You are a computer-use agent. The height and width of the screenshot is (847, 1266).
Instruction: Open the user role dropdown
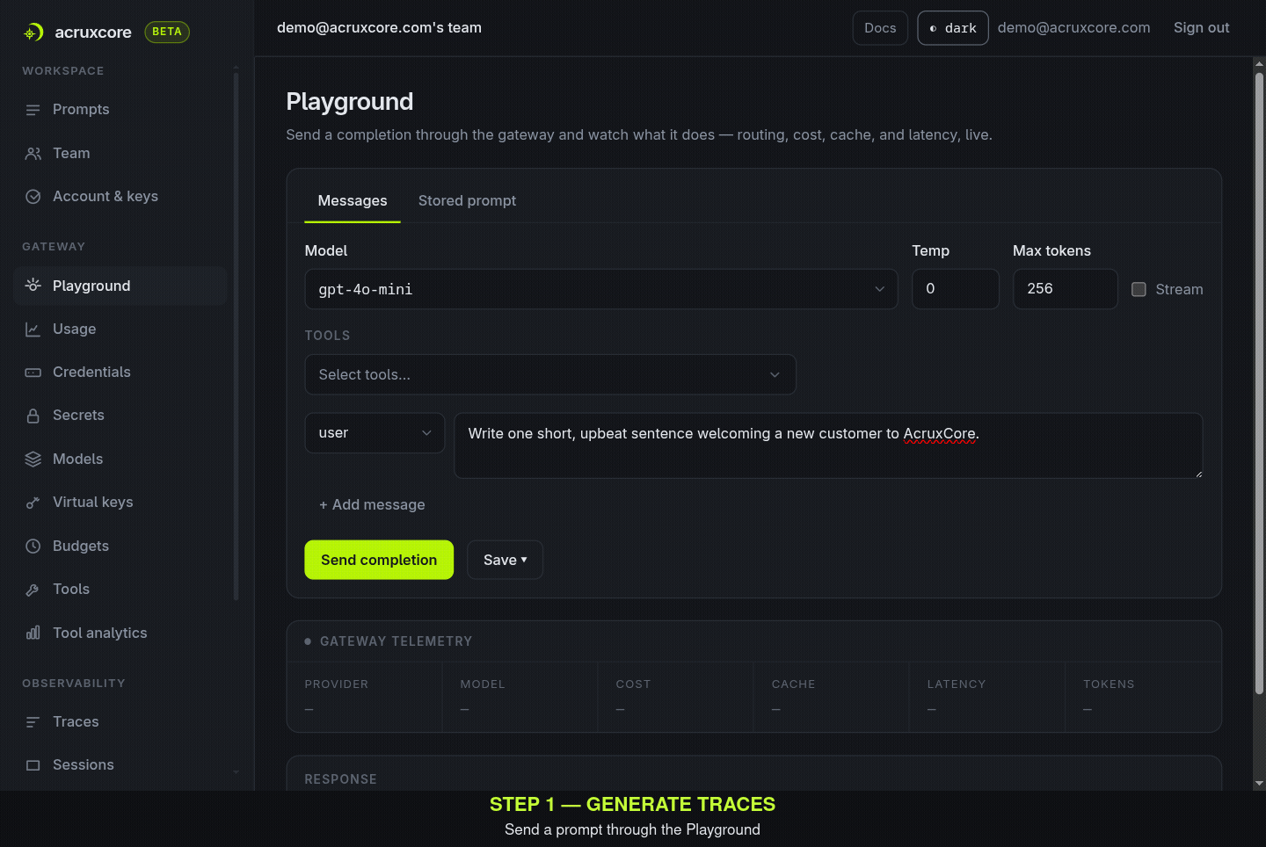click(375, 433)
